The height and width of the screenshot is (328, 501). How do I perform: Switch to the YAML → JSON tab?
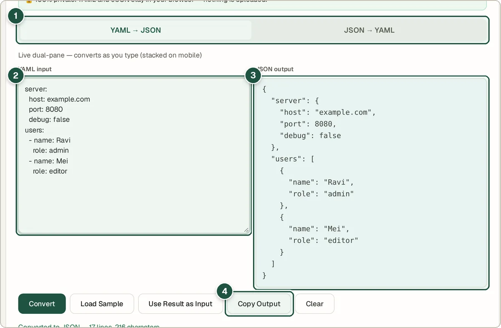pos(135,30)
